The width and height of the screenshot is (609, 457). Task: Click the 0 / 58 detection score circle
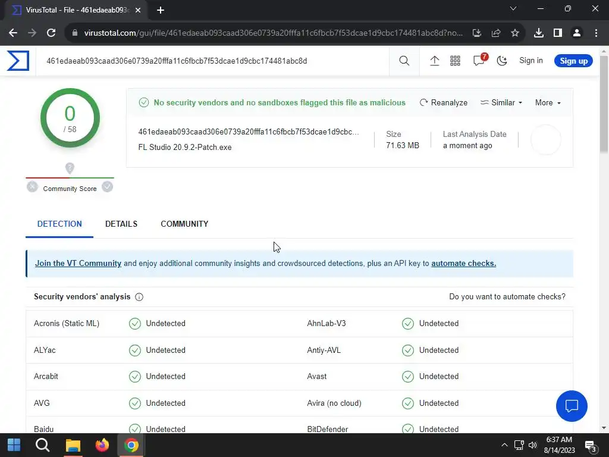[x=70, y=118]
